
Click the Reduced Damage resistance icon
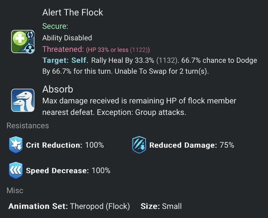point(139,145)
